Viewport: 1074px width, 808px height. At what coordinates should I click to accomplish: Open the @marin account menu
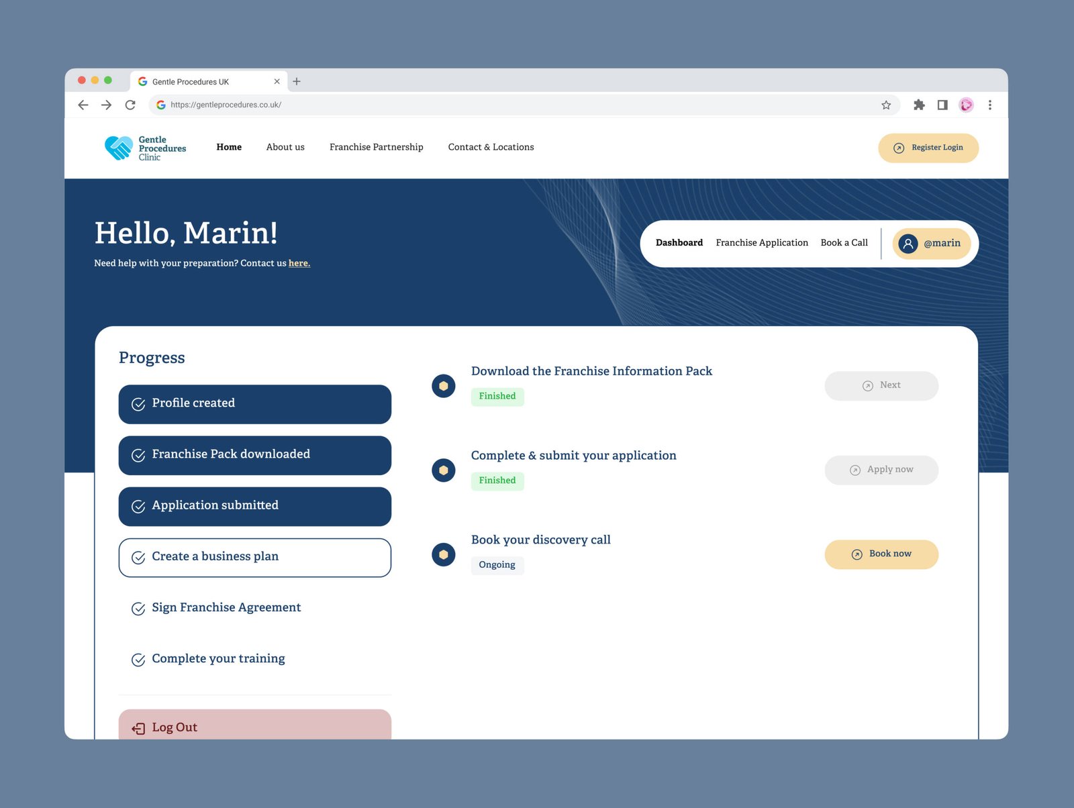(932, 244)
